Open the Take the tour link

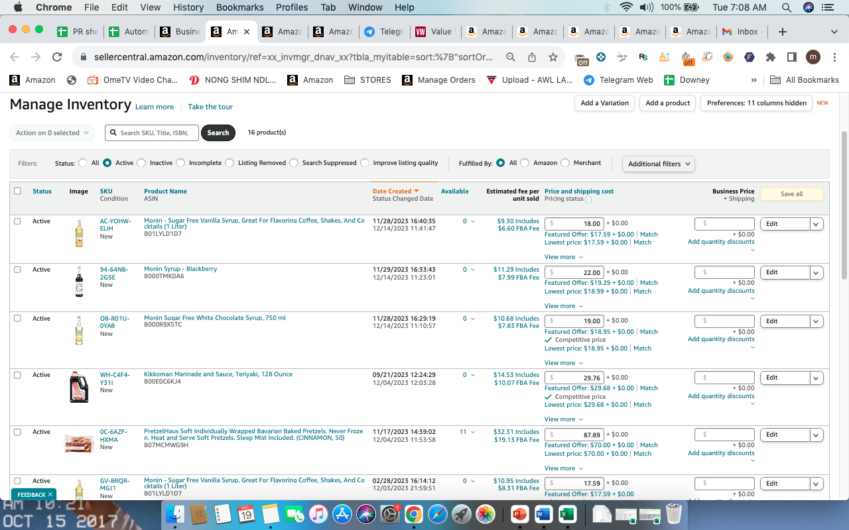click(x=210, y=107)
